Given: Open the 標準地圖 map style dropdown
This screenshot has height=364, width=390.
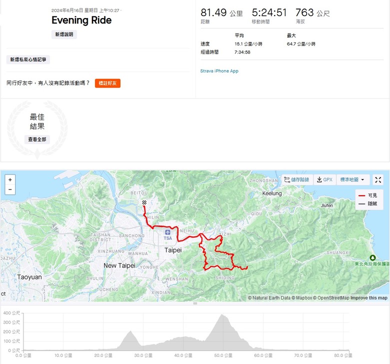Looking at the screenshot, I should point(354,180).
